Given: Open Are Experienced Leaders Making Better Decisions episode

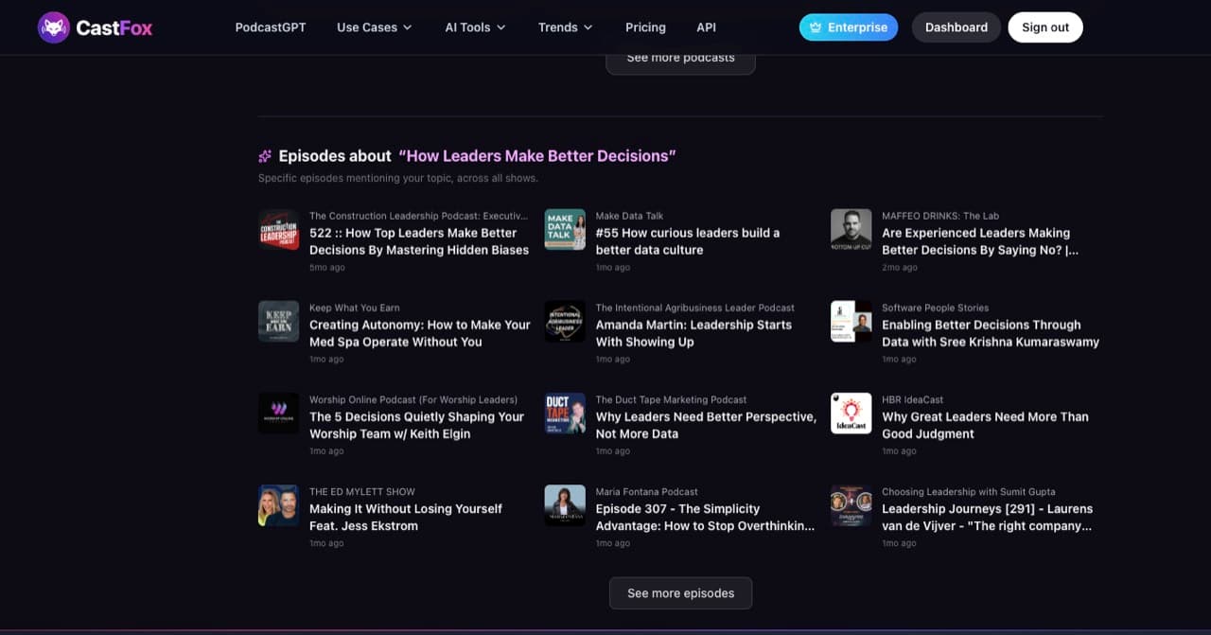Looking at the screenshot, I should point(980,241).
